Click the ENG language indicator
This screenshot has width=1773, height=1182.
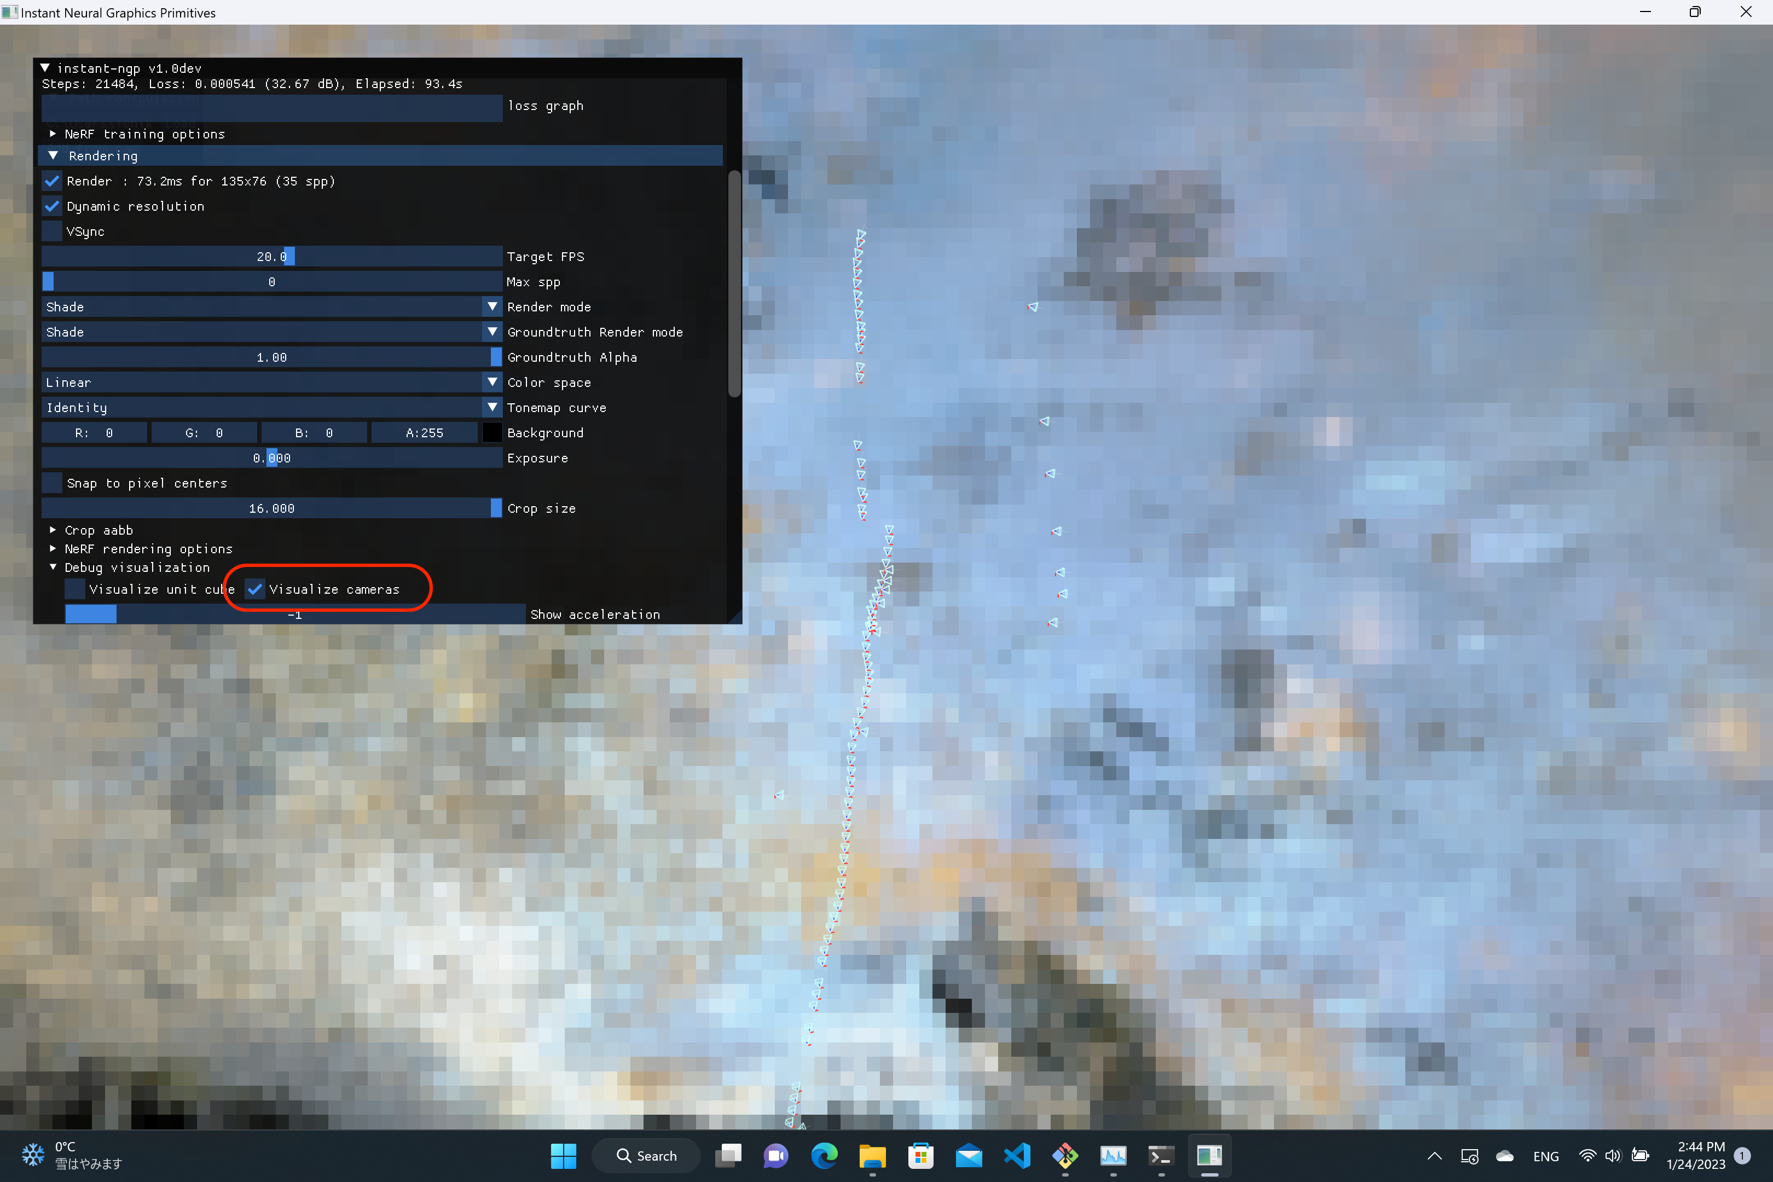1546,1156
